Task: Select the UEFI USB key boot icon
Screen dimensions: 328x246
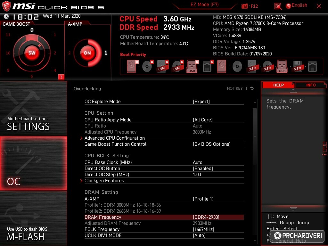Action: tap(192, 67)
